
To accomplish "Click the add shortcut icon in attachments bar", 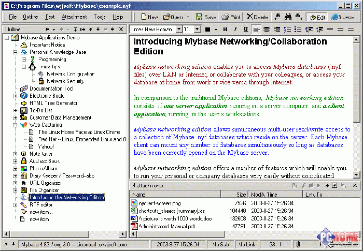I will [334, 185].
